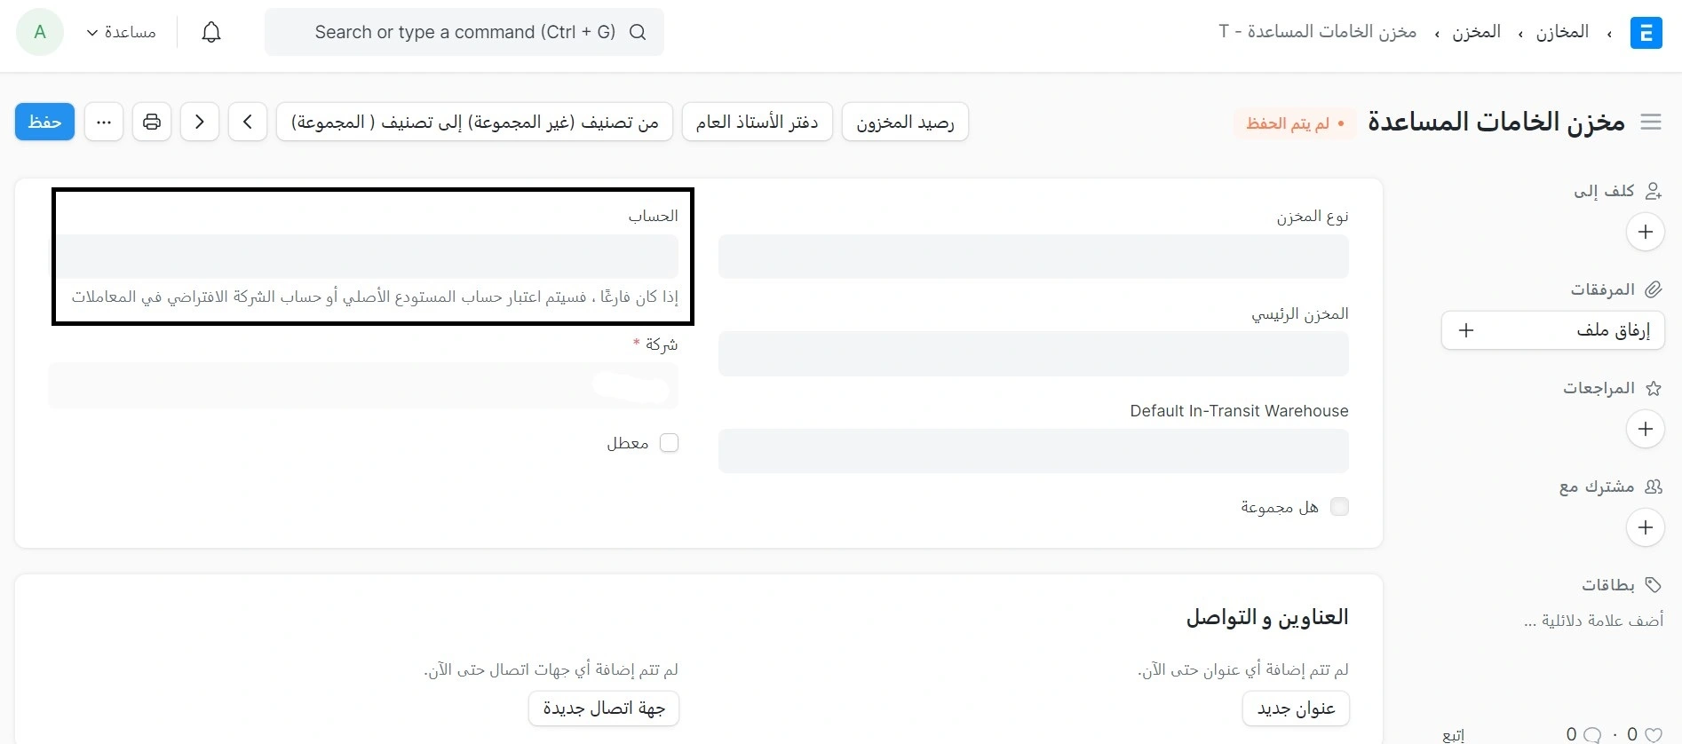Open the شركة company field
Image resolution: width=1682 pixels, height=744 pixels.
[363, 385]
